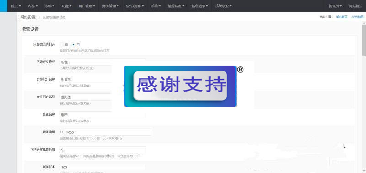Click the 系统首页 breadcrumb link

tap(341, 17)
